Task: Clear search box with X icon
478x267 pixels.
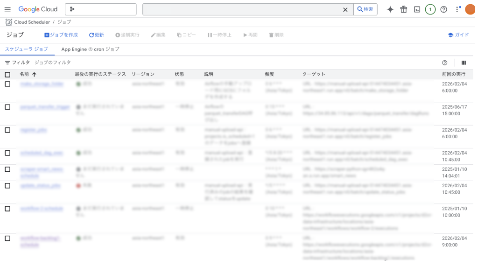Action: tap(345, 9)
